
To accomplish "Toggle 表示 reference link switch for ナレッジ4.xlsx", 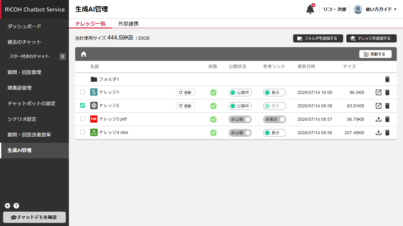I will 275,133.
